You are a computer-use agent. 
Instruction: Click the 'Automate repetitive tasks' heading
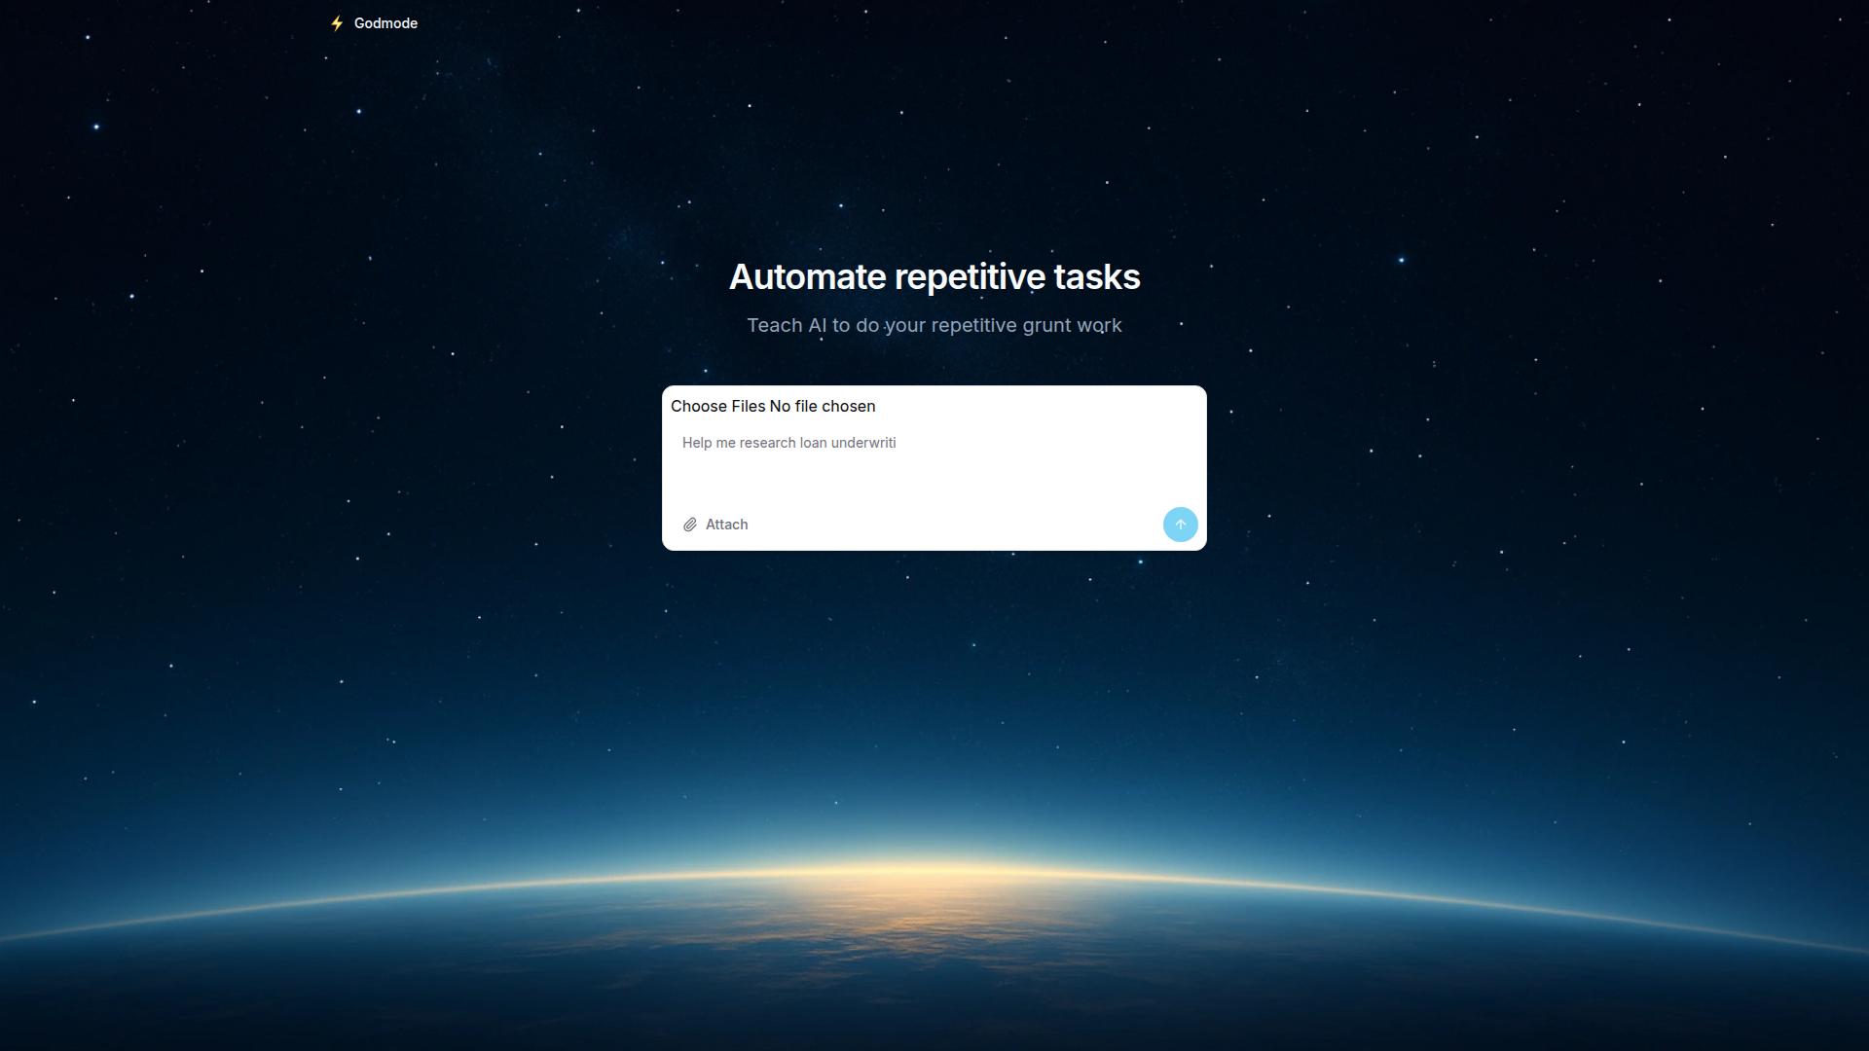[x=934, y=277]
